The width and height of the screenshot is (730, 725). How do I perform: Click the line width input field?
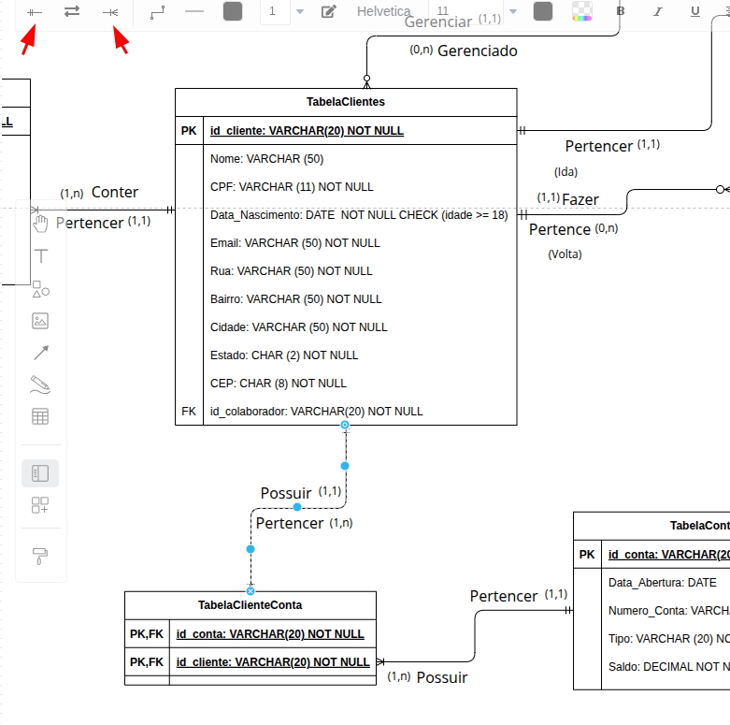point(275,11)
